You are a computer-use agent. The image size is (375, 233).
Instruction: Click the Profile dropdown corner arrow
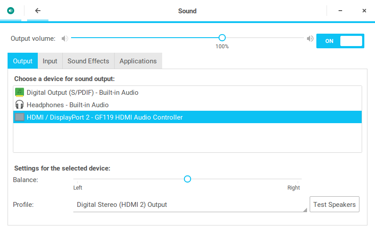[305, 210]
